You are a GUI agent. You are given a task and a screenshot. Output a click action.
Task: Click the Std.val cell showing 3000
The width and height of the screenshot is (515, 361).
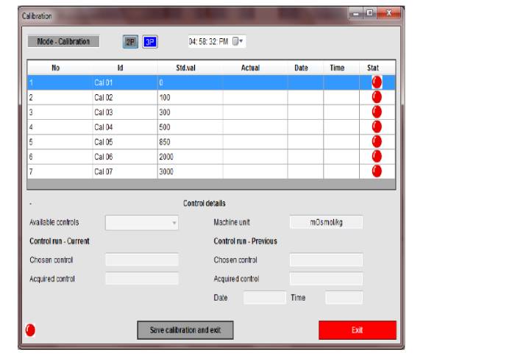pyautogui.click(x=190, y=171)
